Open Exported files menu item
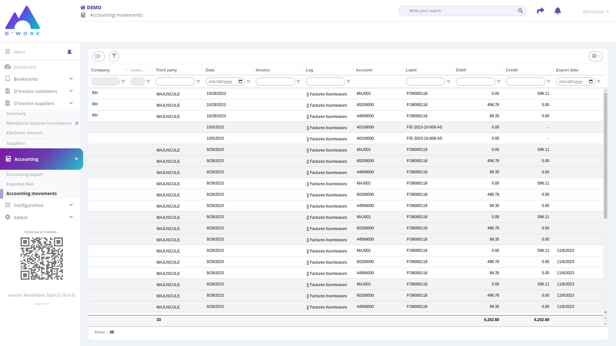Viewport: 616px width, 346px height. pos(20,184)
